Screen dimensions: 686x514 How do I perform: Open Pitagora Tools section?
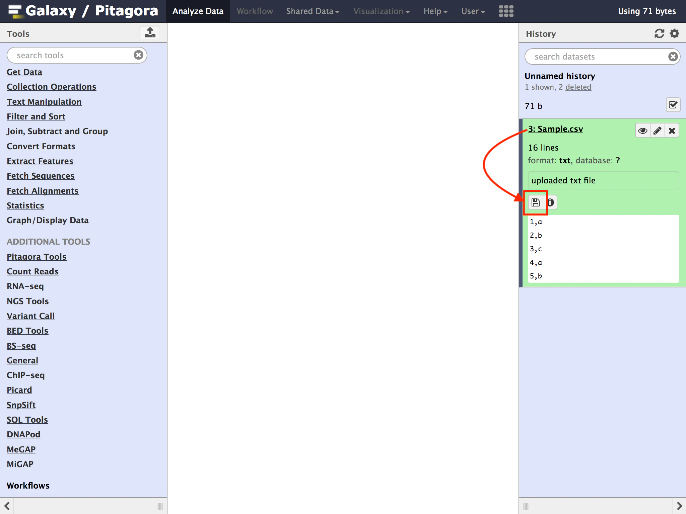(37, 257)
